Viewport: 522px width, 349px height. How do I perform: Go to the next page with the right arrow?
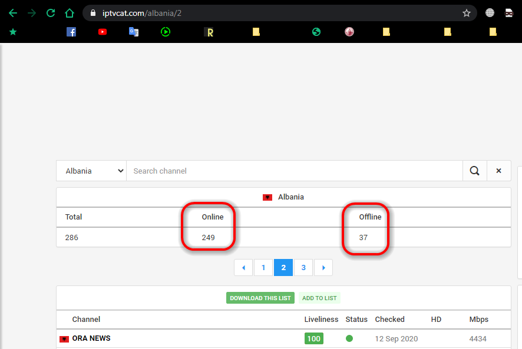pos(323,267)
